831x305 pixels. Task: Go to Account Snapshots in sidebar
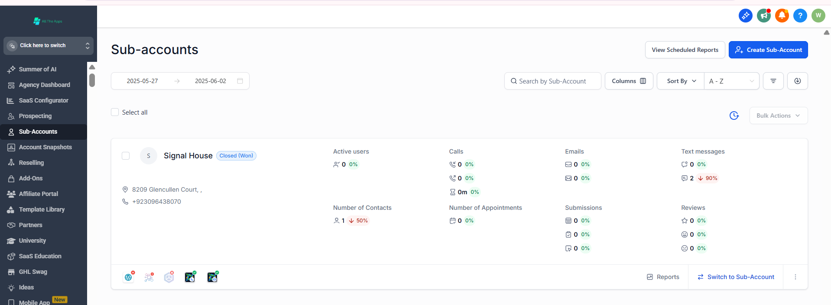pyautogui.click(x=45, y=147)
